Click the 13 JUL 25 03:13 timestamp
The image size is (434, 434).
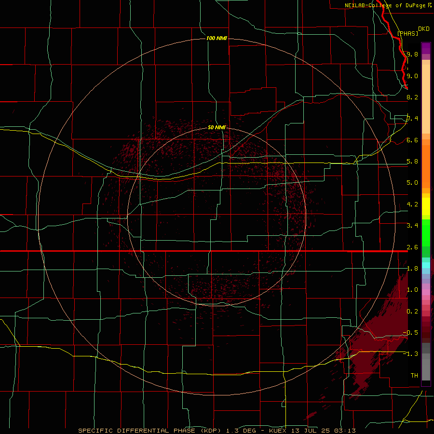coord(323,431)
